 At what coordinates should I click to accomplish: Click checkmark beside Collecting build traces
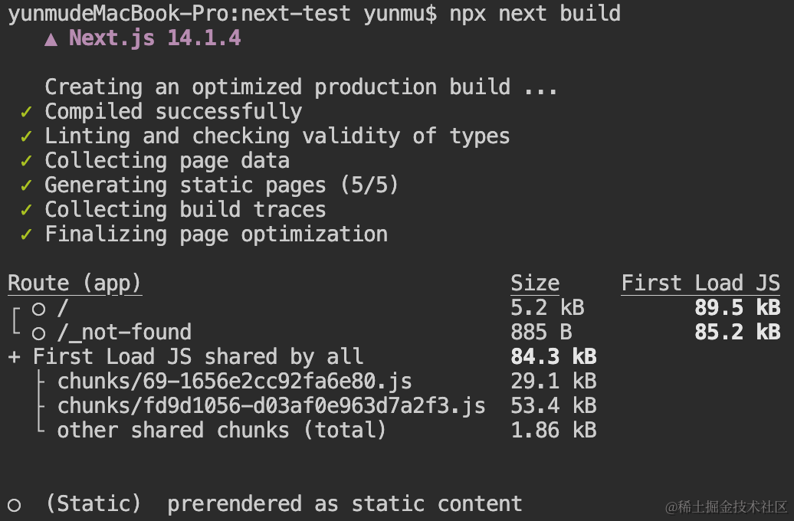(x=26, y=210)
